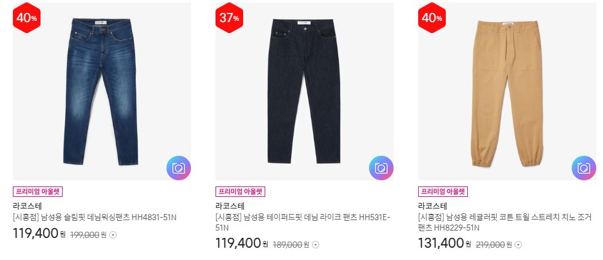603x260 pixels.
Task: Open the blue slim fit jeans product image
Action: pyautogui.click(x=101, y=91)
